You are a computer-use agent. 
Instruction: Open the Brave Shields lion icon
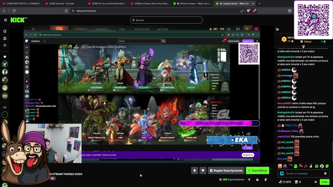point(248,11)
